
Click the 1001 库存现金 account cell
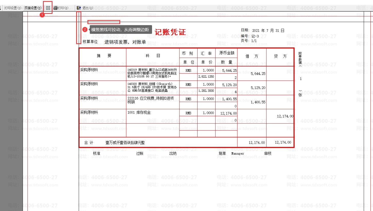coord(139,113)
